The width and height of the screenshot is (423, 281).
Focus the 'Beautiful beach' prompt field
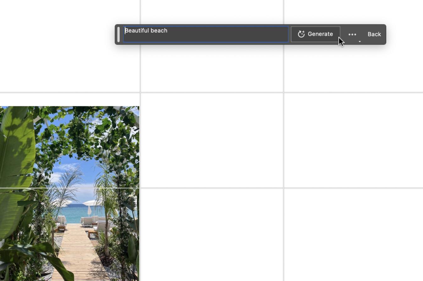(206, 34)
